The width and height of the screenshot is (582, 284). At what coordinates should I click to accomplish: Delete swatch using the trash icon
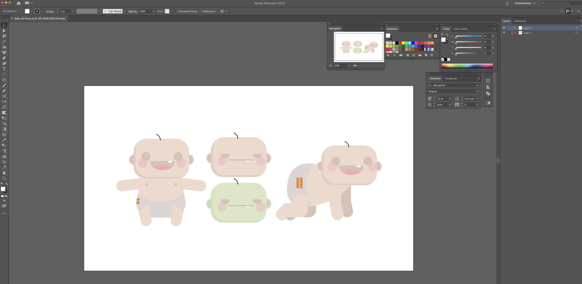[432, 55]
